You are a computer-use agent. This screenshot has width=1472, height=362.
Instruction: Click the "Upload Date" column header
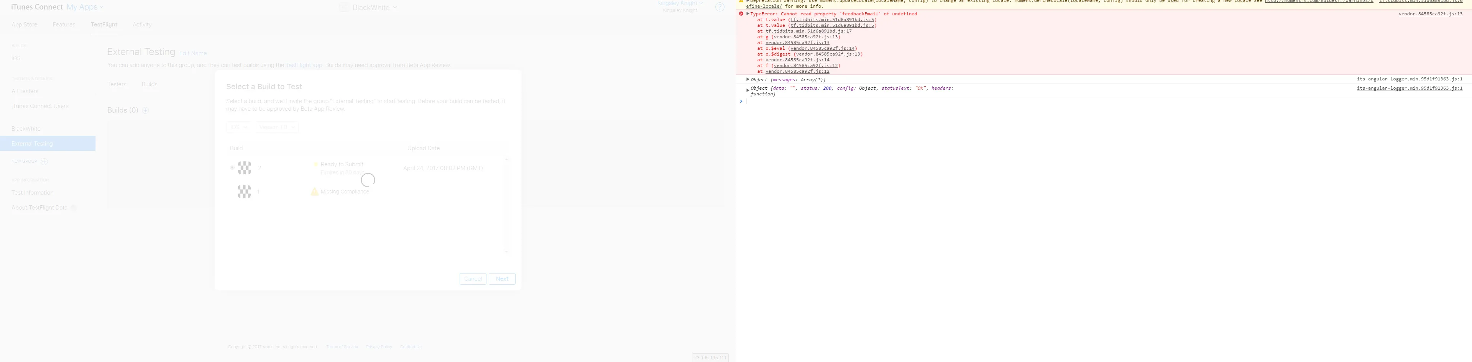click(424, 149)
